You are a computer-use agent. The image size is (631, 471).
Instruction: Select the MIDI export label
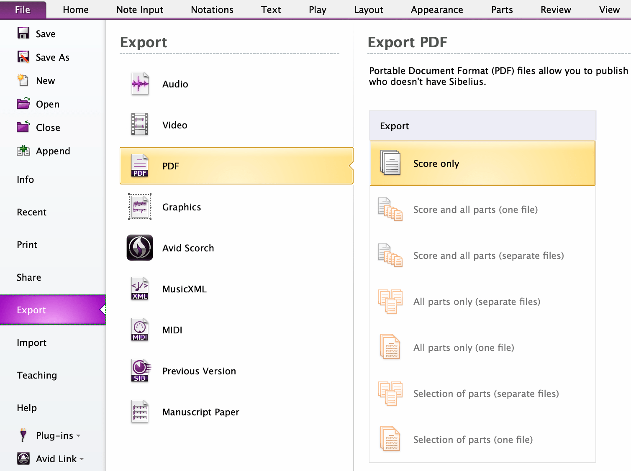pos(172,330)
